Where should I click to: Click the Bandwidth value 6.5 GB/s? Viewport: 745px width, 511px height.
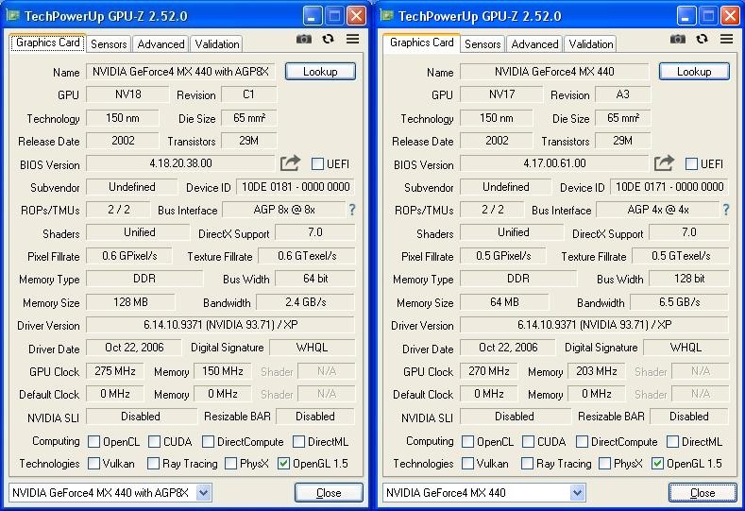click(x=680, y=302)
